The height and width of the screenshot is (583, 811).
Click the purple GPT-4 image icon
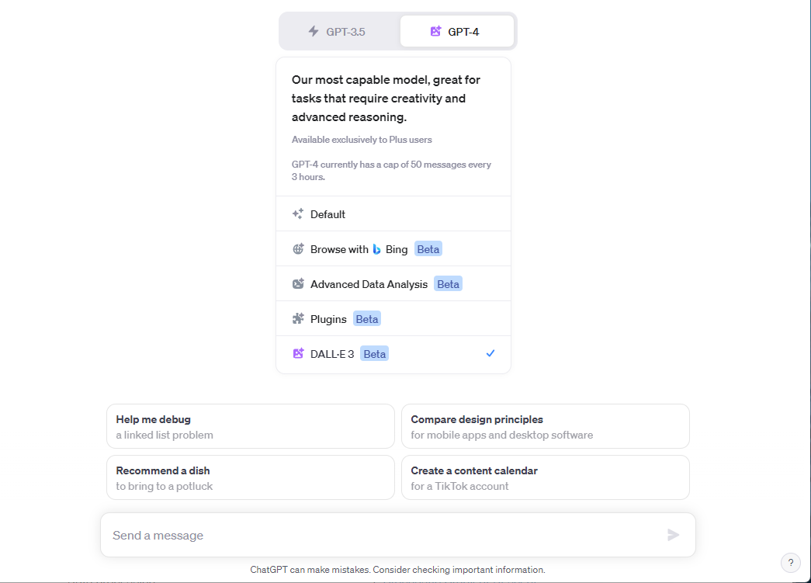[436, 31]
